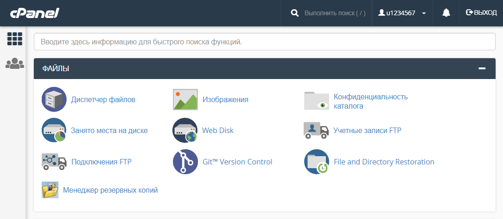Screen dimensions: 503x219
Task: Click the Directory Privacy folder icon
Action: (317, 100)
